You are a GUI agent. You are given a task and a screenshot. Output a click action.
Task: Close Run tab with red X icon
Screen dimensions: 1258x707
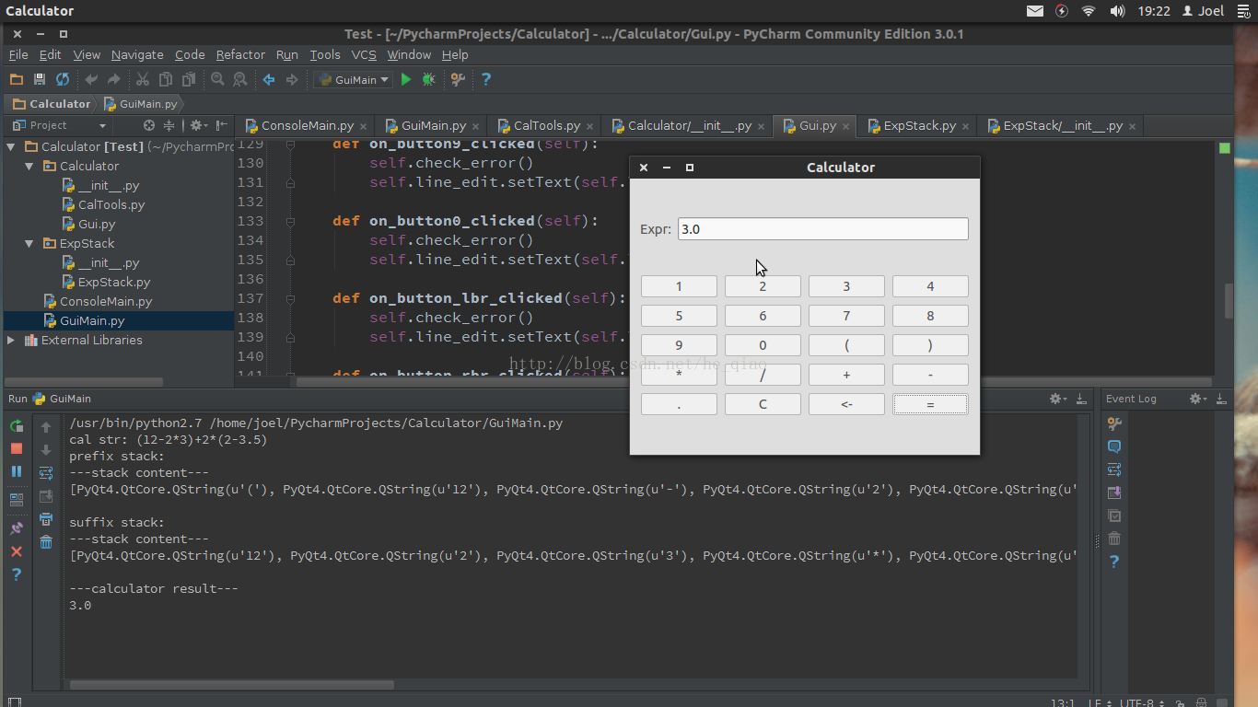(17, 551)
